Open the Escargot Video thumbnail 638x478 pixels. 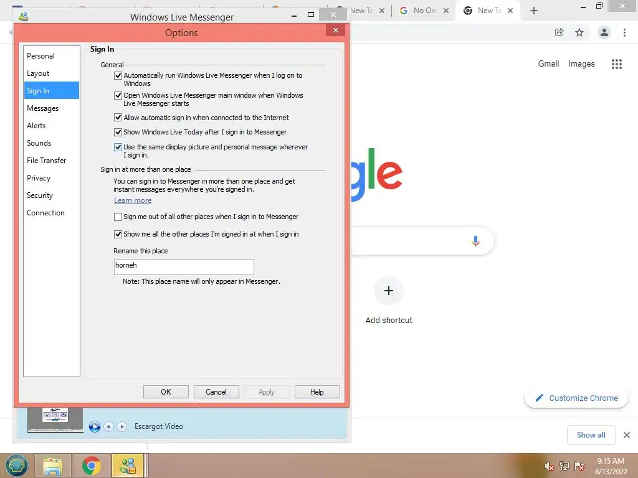tap(55, 419)
